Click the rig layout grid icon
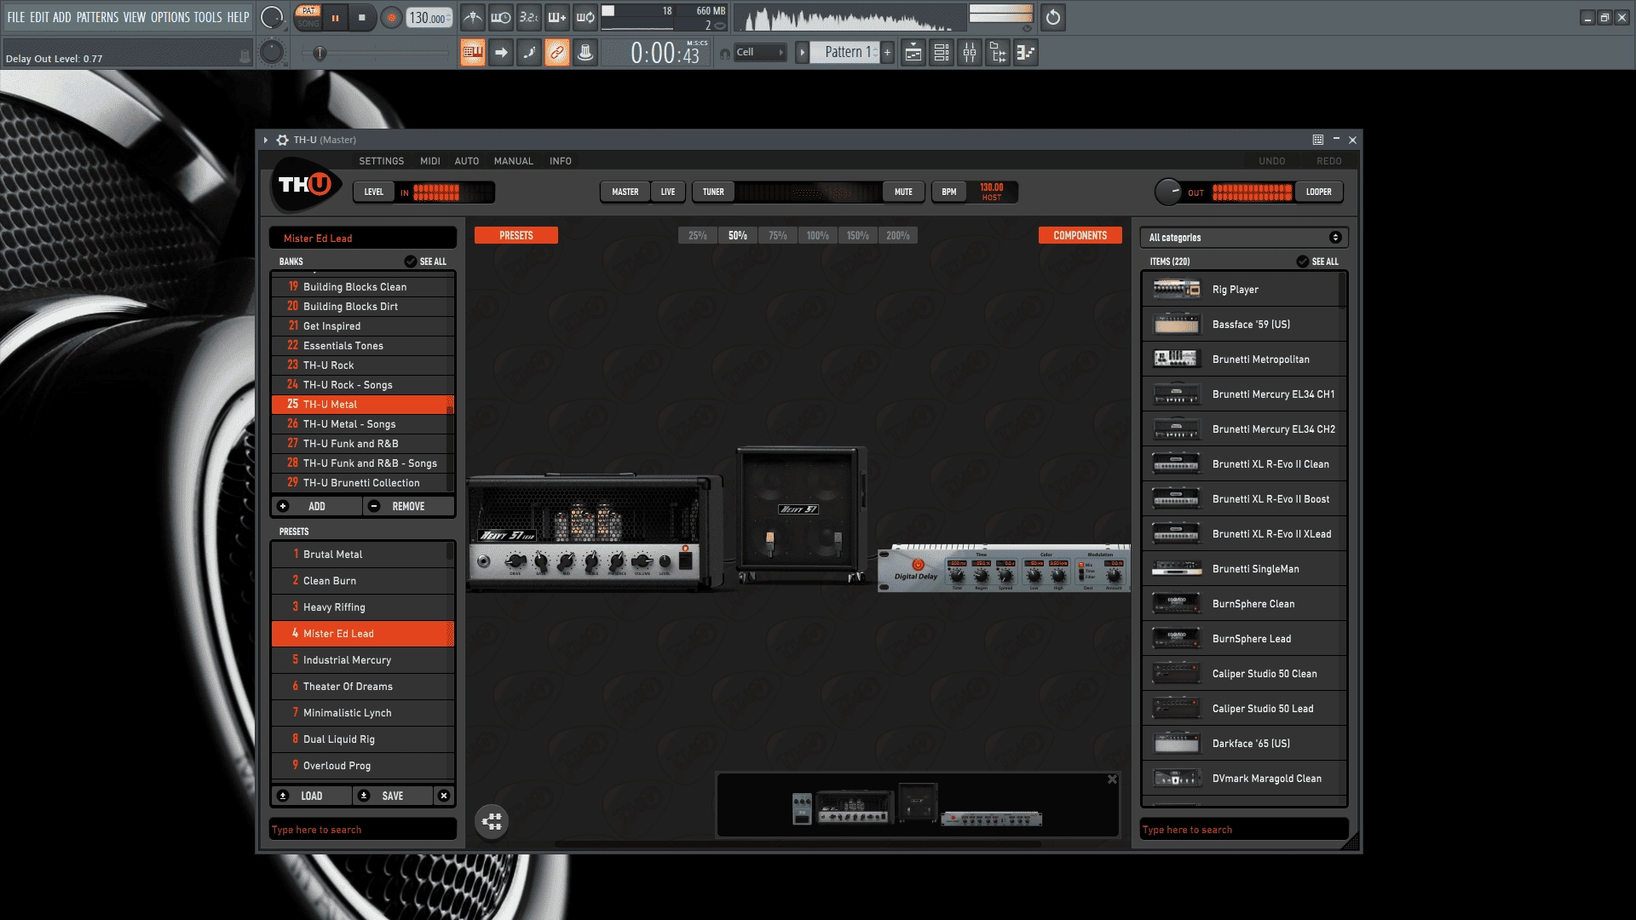The image size is (1636, 920). pos(492,822)
